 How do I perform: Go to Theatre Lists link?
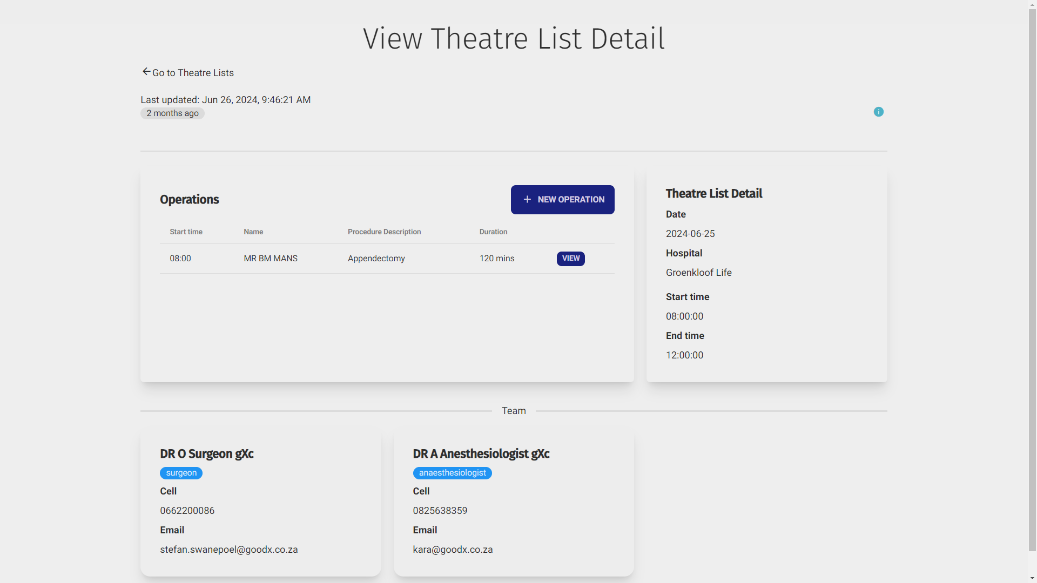click(x=193, y=73)
